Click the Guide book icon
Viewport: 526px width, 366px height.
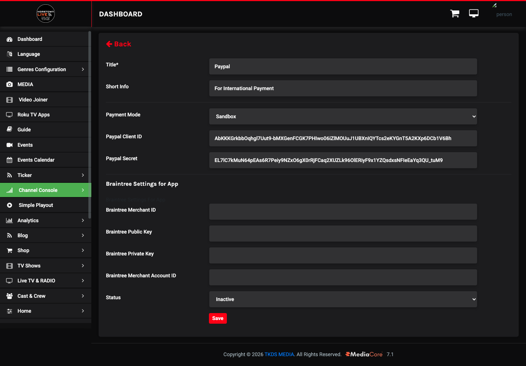click(x=9, y=130)
